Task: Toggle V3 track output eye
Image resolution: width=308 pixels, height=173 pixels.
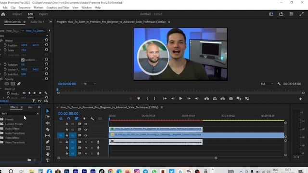Action: tap(86, 124)
